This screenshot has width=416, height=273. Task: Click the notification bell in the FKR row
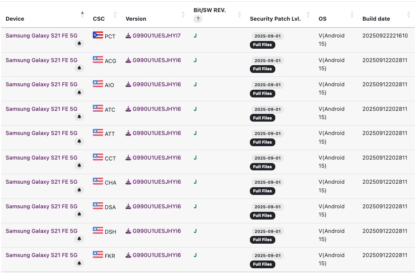tap(79, 263)
